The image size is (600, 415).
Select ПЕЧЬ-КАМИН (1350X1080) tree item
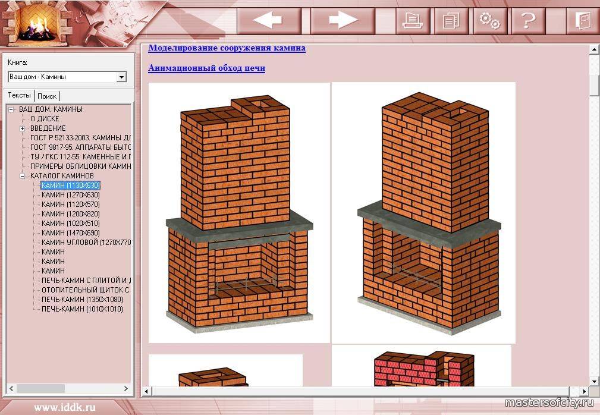[x=82, y=300]
